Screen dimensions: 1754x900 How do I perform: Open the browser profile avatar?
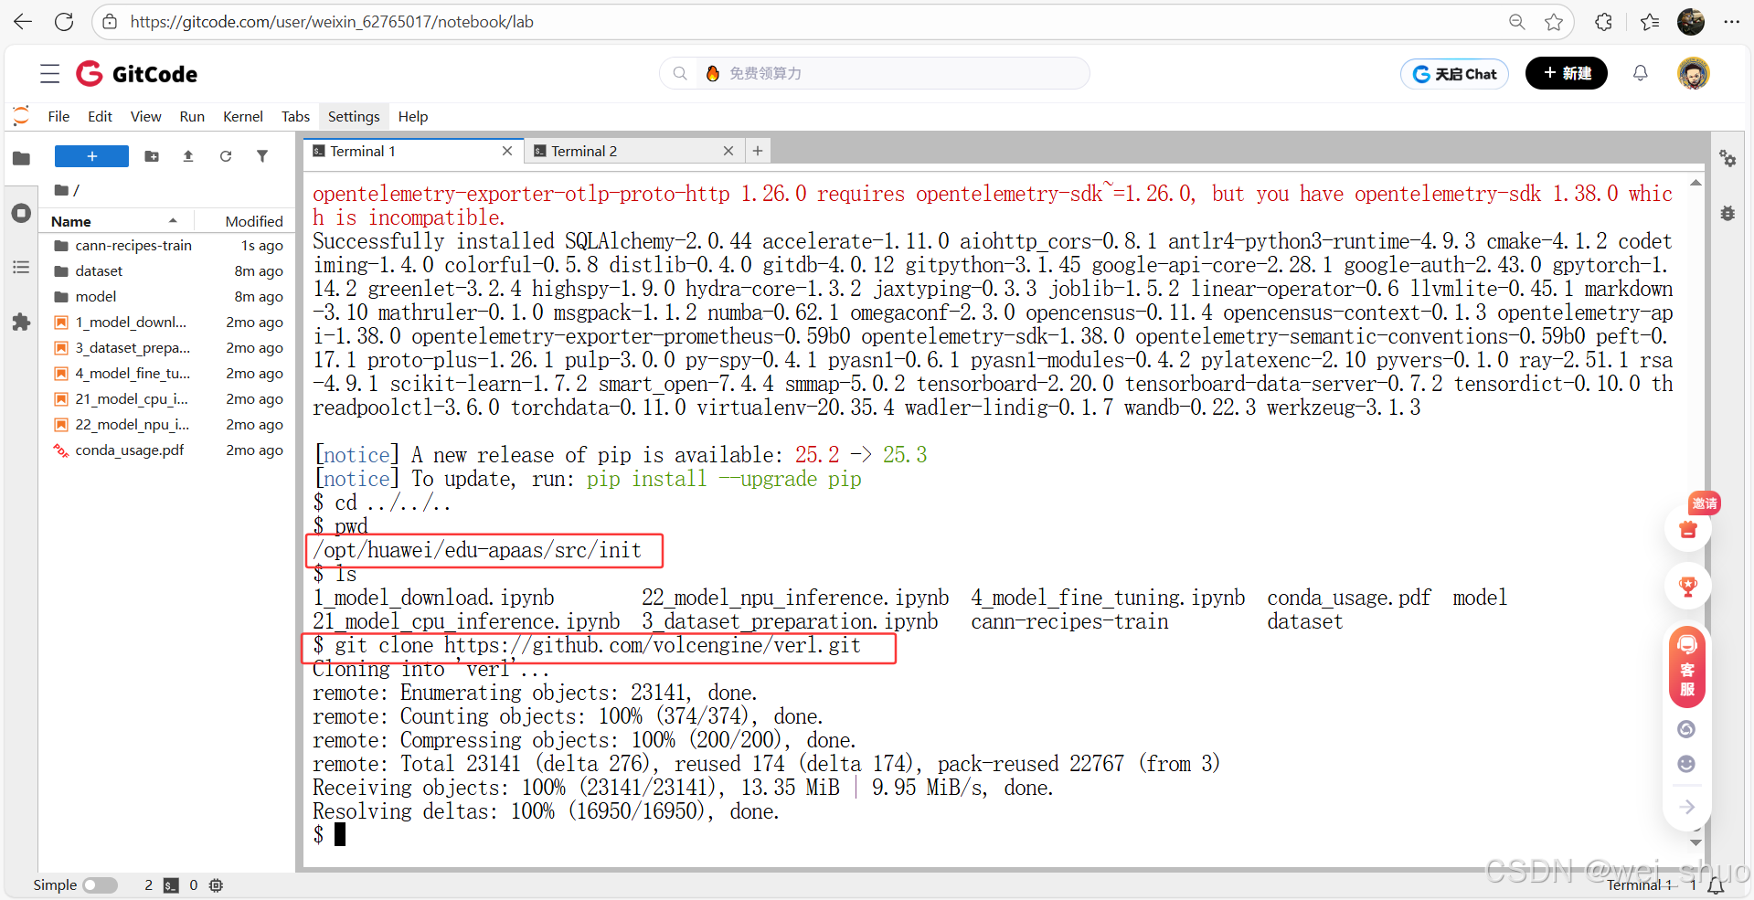(1691, 22)
